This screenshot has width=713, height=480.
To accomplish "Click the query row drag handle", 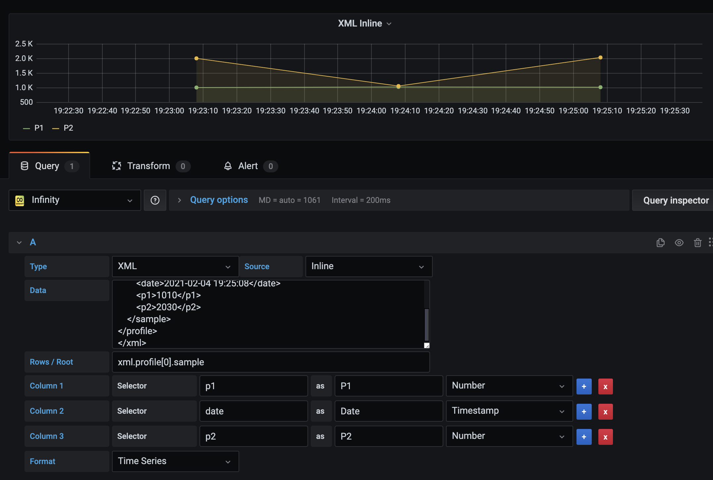I will click(x=710, y=242).
